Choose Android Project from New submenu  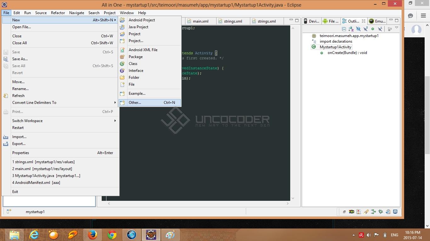click(150, 20)
